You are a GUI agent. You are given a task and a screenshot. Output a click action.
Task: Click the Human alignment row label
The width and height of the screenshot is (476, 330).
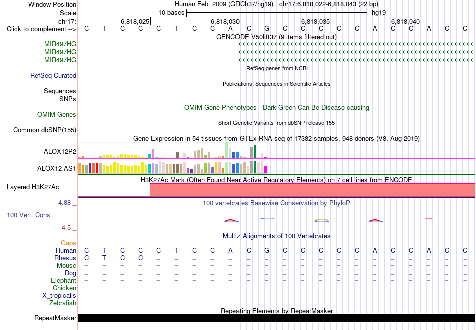point(66,250)
